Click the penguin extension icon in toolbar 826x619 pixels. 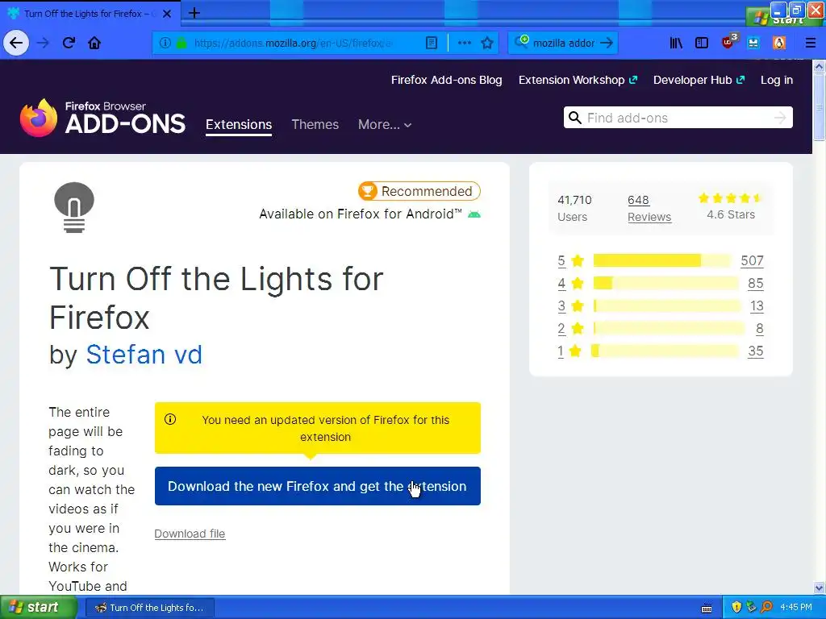pyautogui.click(x=779, y=43)
